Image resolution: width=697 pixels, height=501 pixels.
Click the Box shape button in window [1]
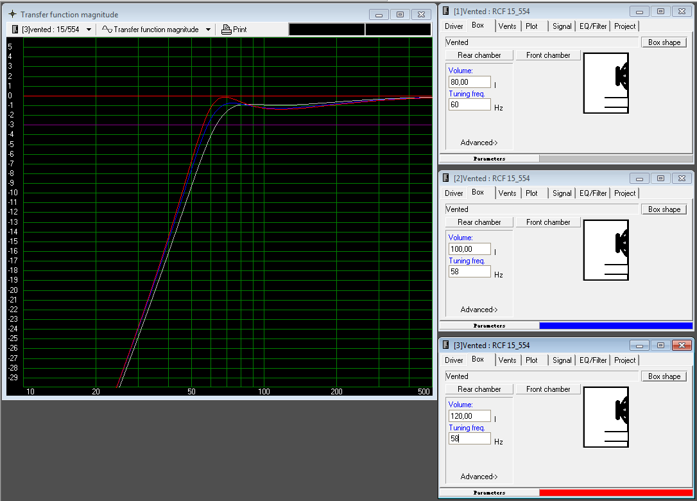664,42
